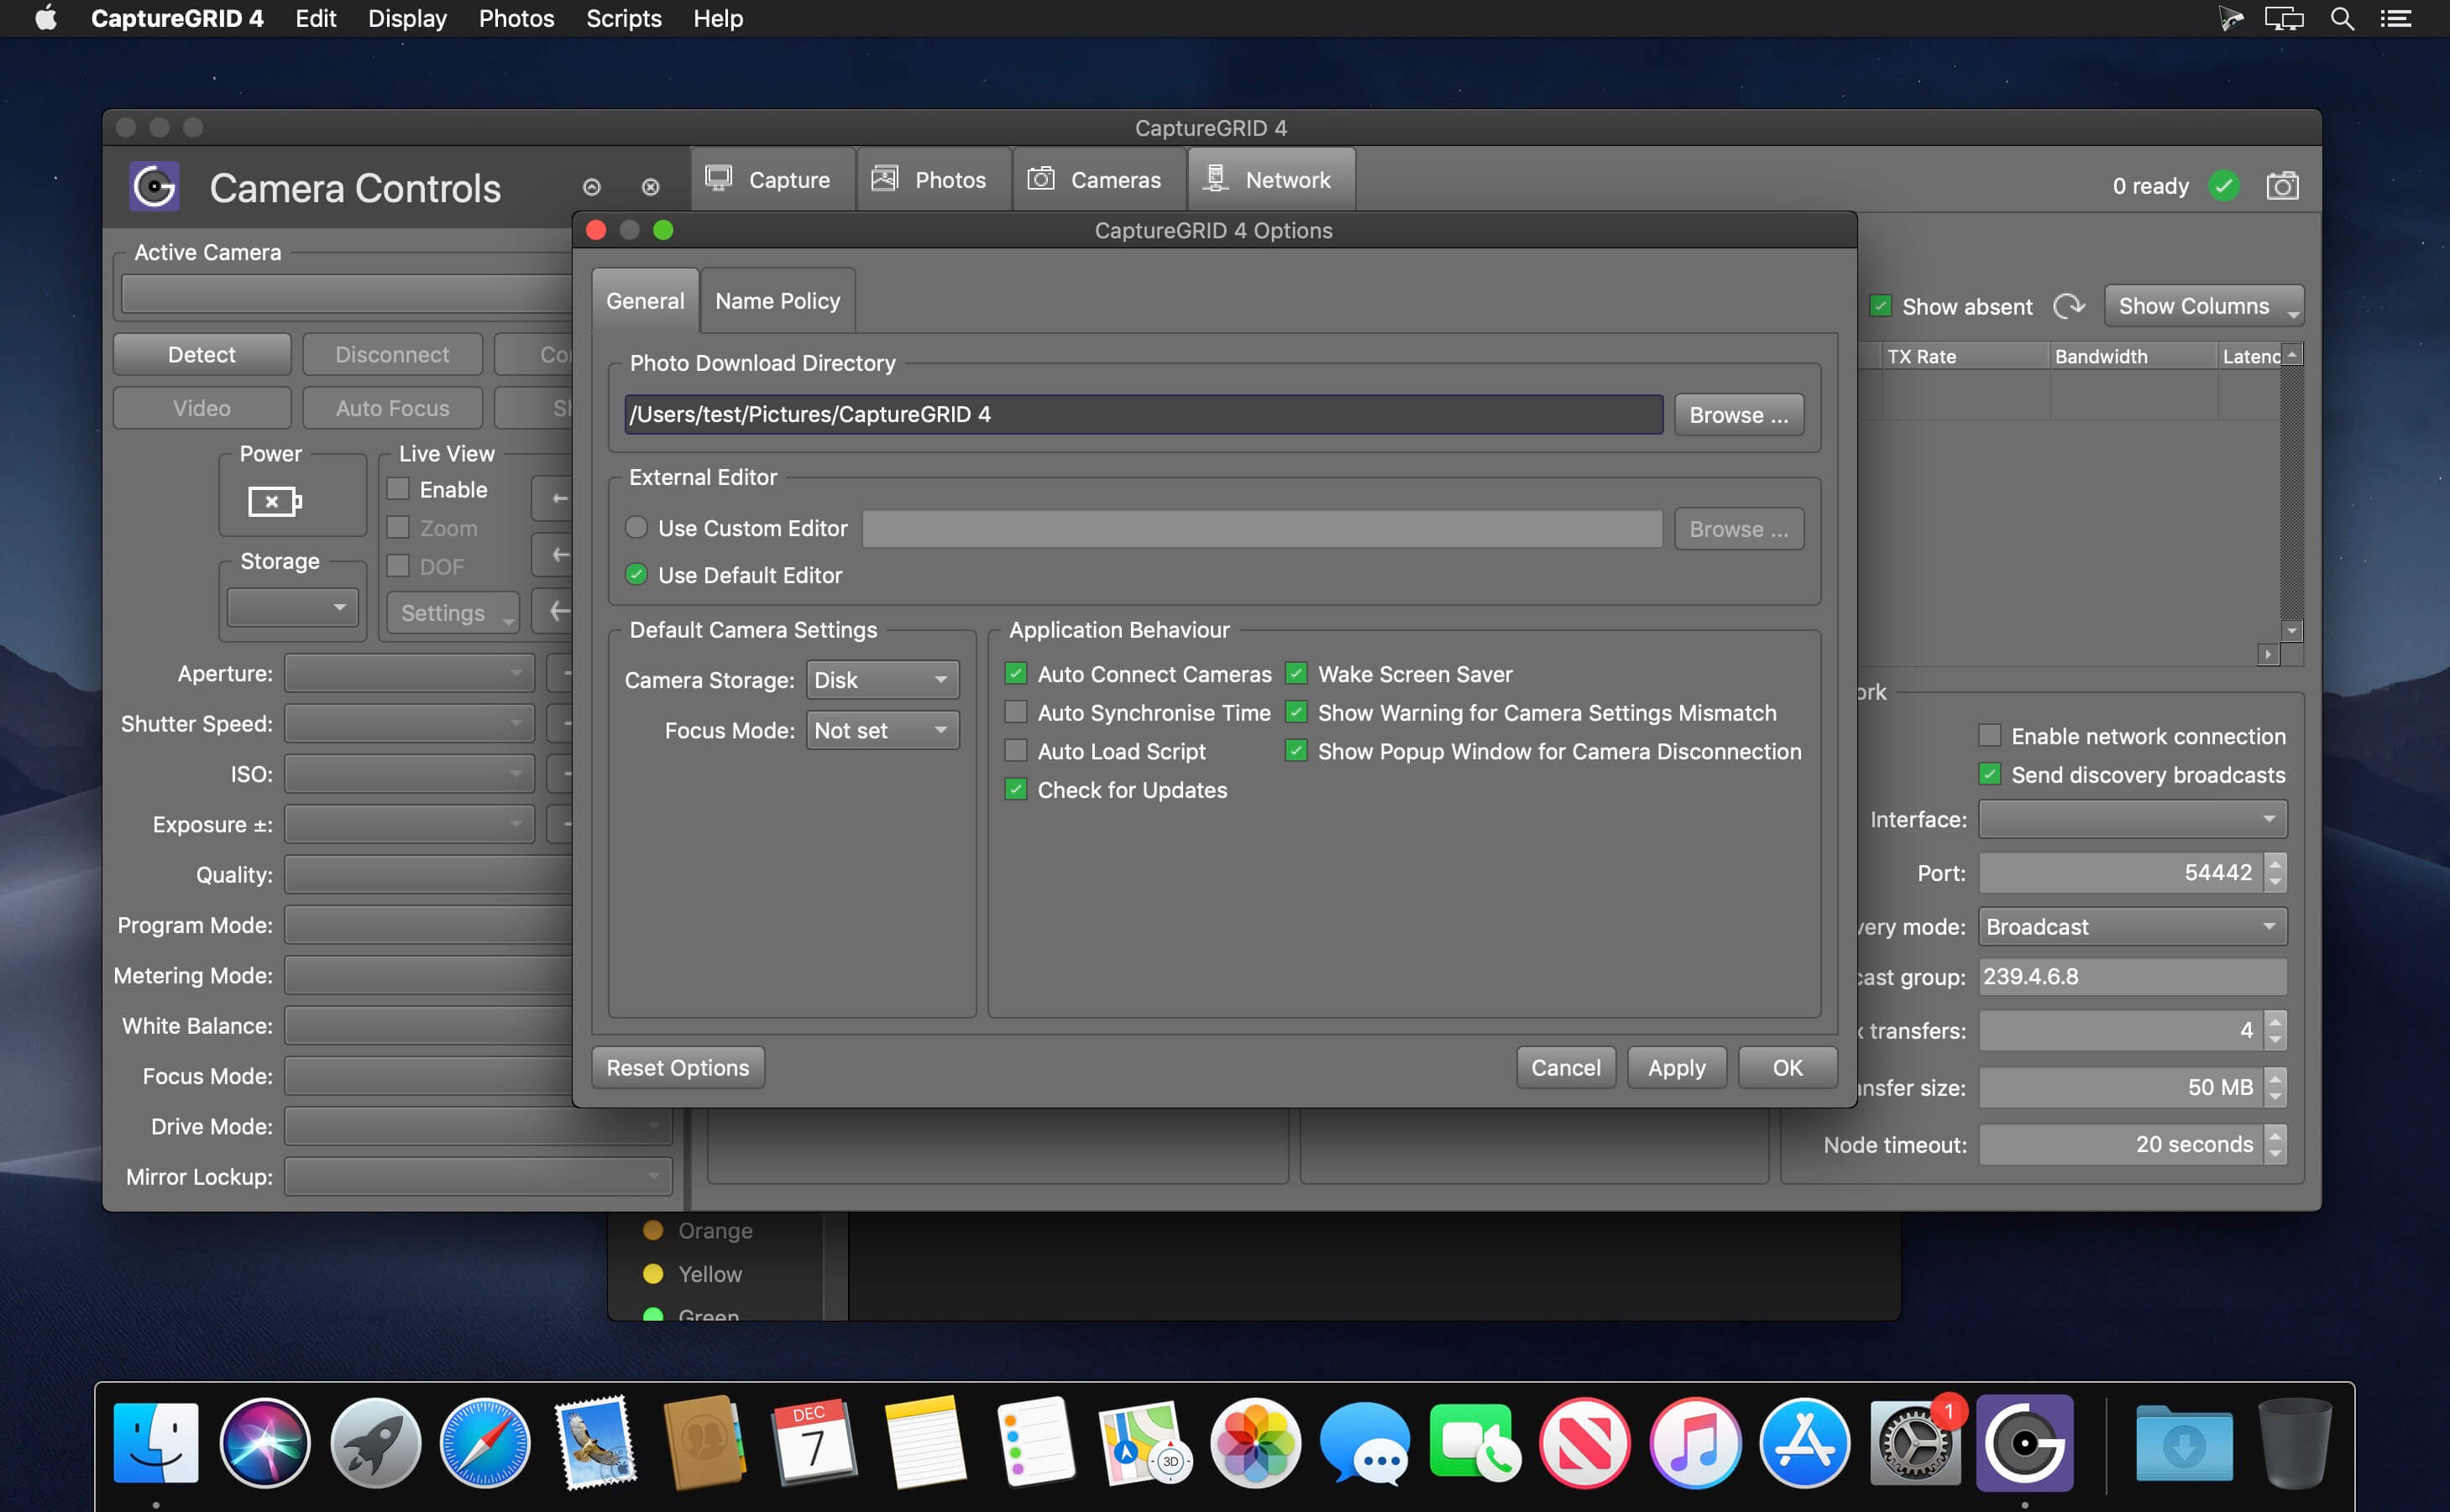Image resolution: width=2450 pixels, height=1512 pixels.
Task: Open the Mirror Lockup dropdown
Action: (x=479, y=1176)
